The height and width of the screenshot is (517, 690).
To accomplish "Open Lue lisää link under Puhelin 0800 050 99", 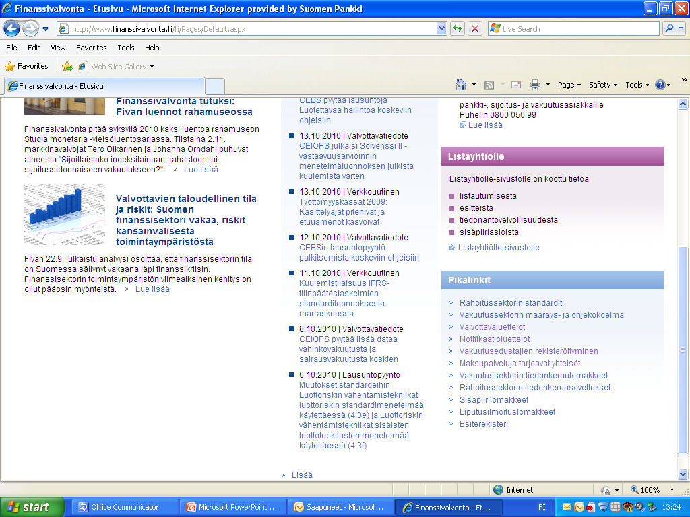I will [x=485, y=125].
